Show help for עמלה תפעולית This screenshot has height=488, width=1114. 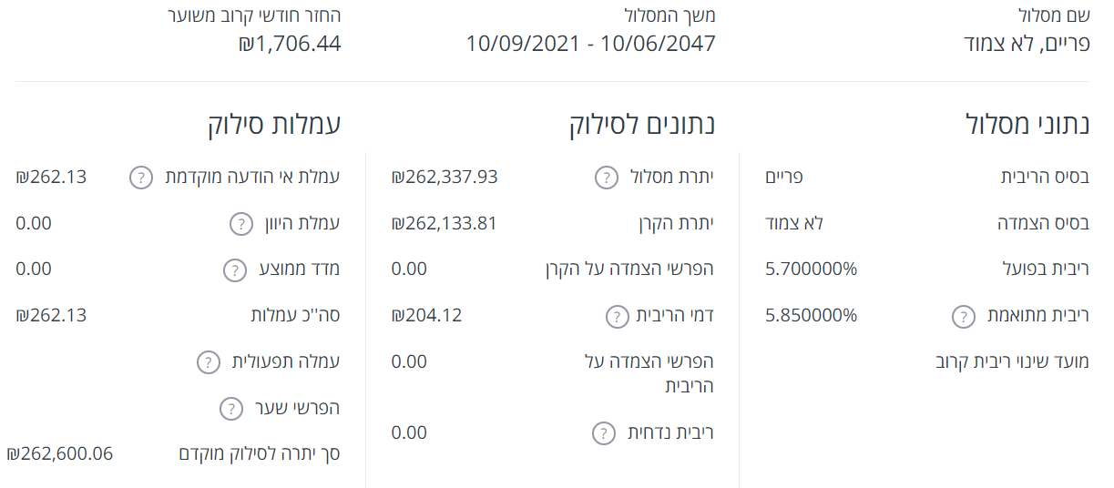[x=209, y=362]
